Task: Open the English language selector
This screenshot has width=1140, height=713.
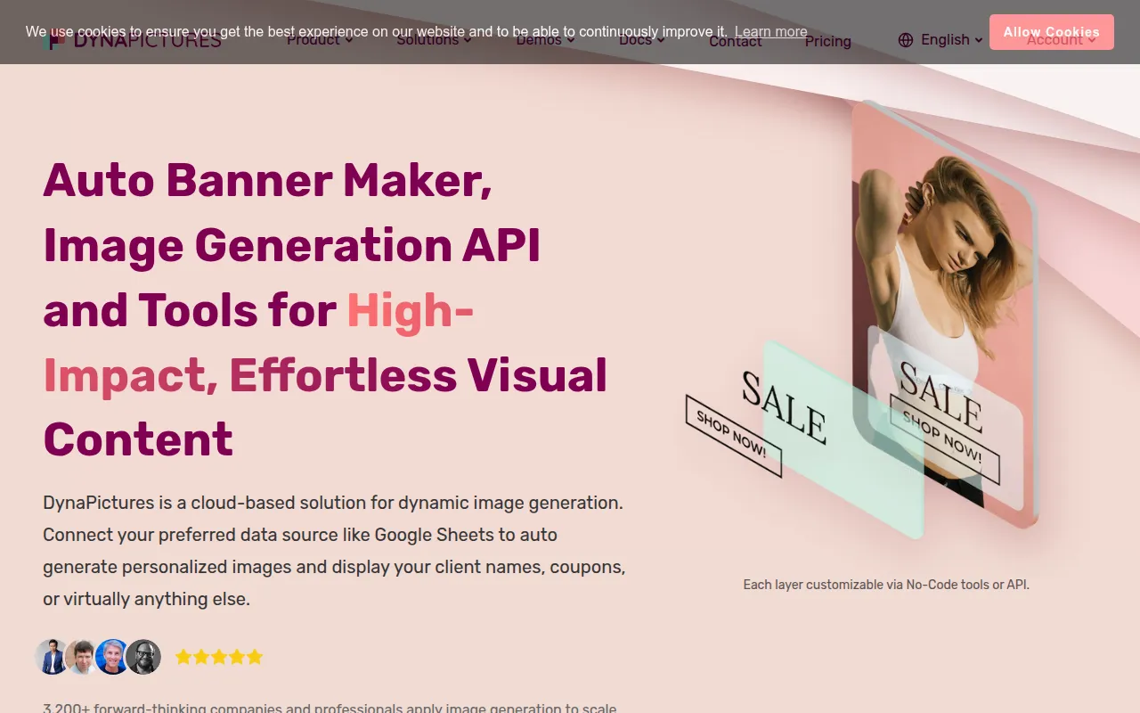Action: coord(940,39)
